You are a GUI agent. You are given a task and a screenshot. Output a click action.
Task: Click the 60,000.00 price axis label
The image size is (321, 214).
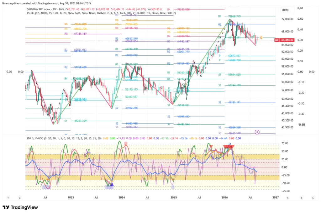[x=287, y=59]
